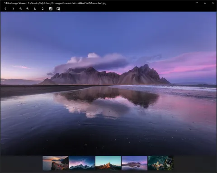
Task: Select the purple mountain reflection thumbnail
Action: point(134,163)
